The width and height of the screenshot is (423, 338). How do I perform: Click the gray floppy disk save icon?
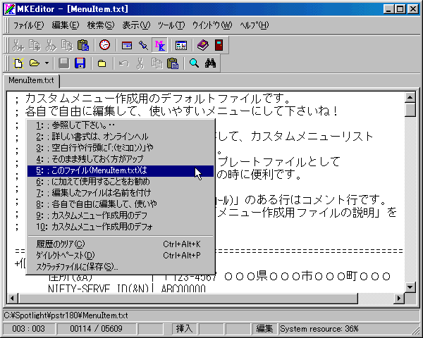[x=64, y=63]
